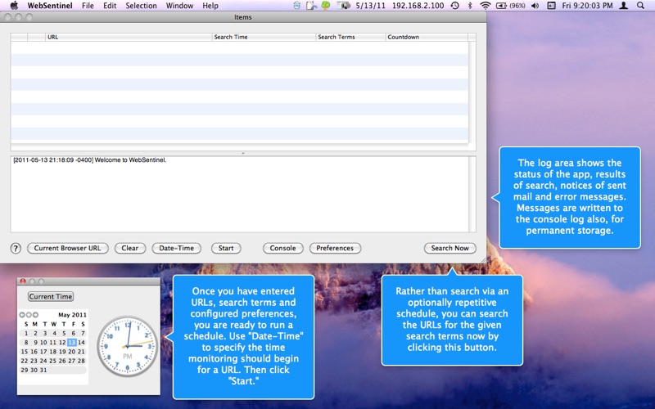The width and height of the screenshot is (655, 409).
Task: Click the split divider handle above log
Action: (x=243, y=153)
